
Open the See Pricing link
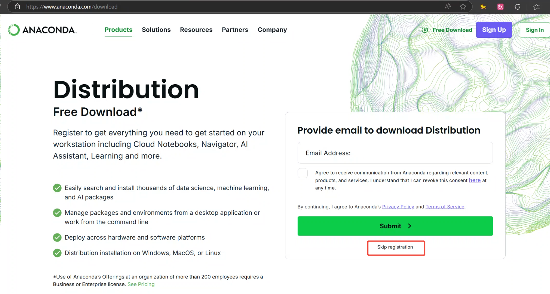point(141,284)
